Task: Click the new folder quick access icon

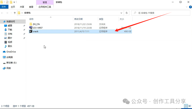Action: (x=11, y=2)
